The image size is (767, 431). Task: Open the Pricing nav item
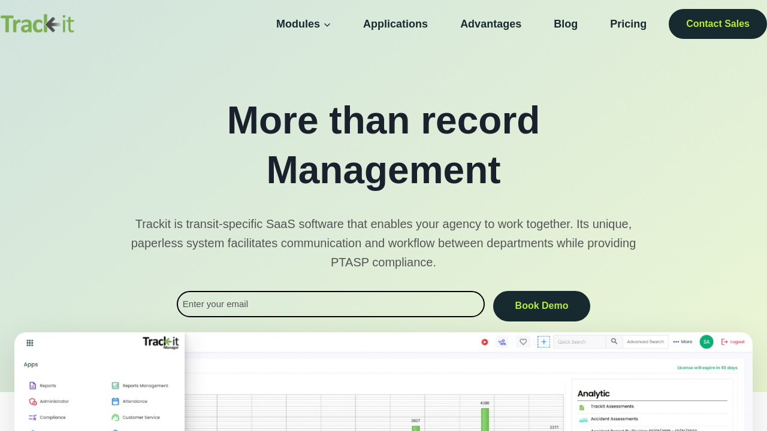628,24
